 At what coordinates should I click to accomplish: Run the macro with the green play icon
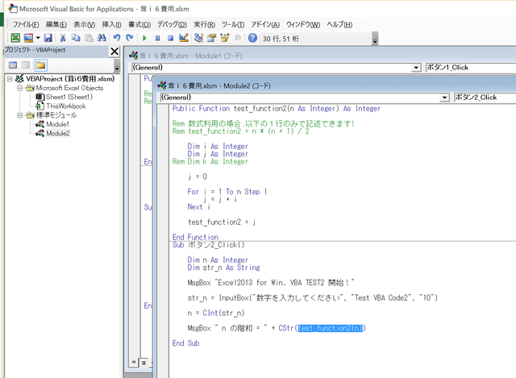tap(144, 38)
